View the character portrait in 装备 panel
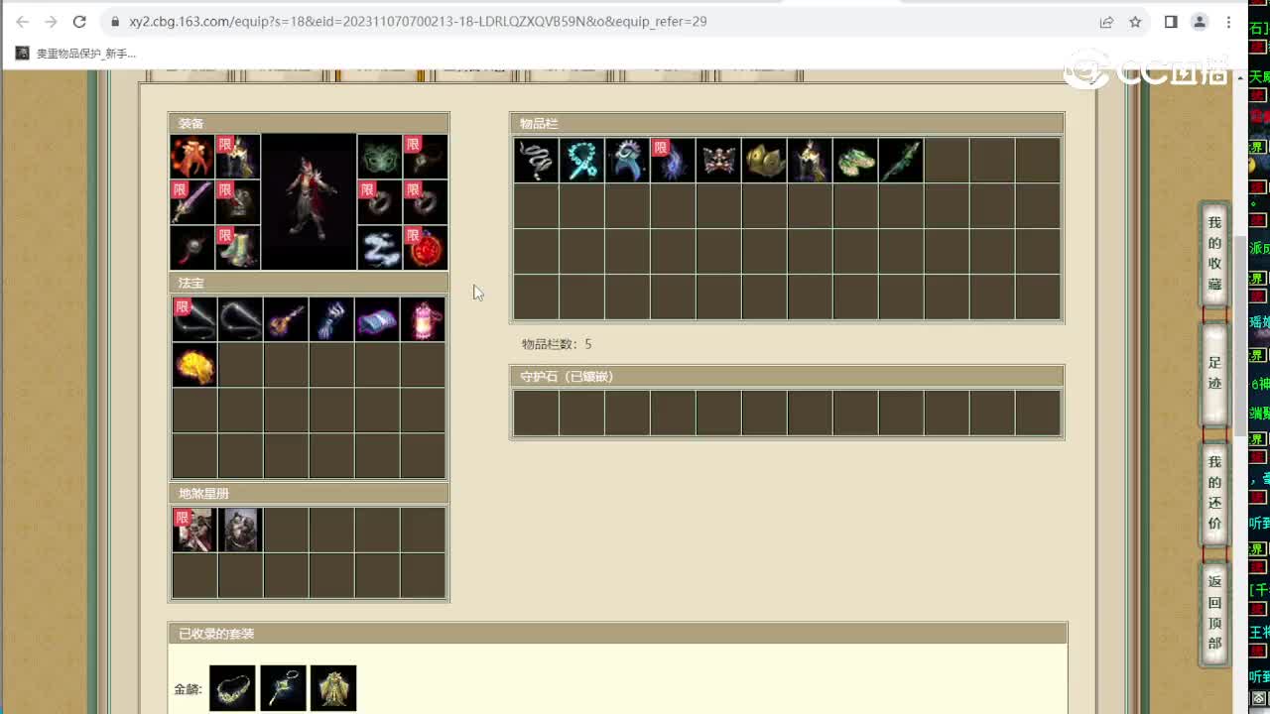1270x714 pixels. pos(309,202)
